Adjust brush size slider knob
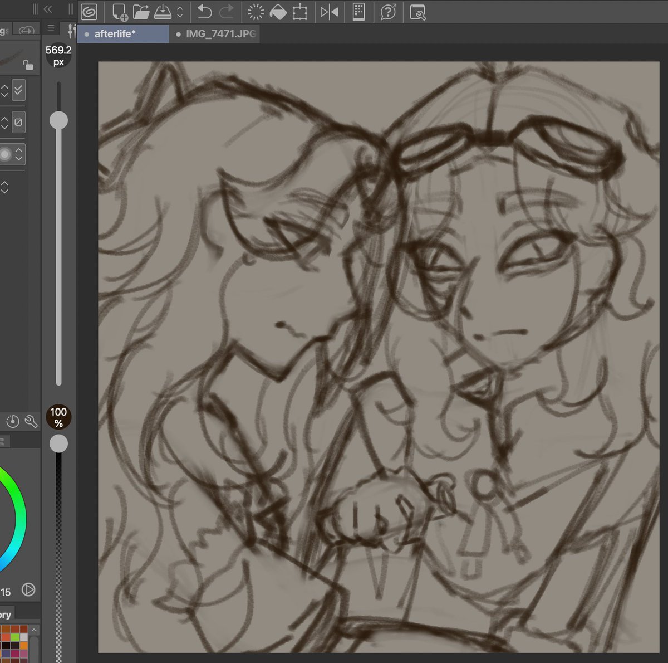Screen dimensions: 668x663 (58, 120)
